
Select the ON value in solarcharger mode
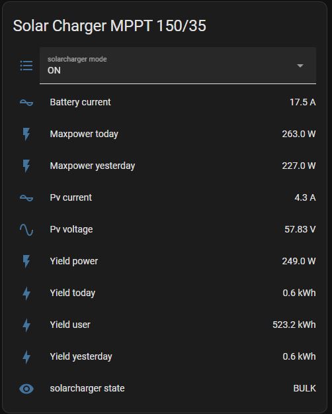click(x=54, y=70)
